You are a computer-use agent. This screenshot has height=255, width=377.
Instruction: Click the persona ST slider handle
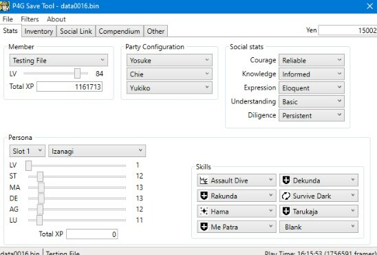pos(40,176)
